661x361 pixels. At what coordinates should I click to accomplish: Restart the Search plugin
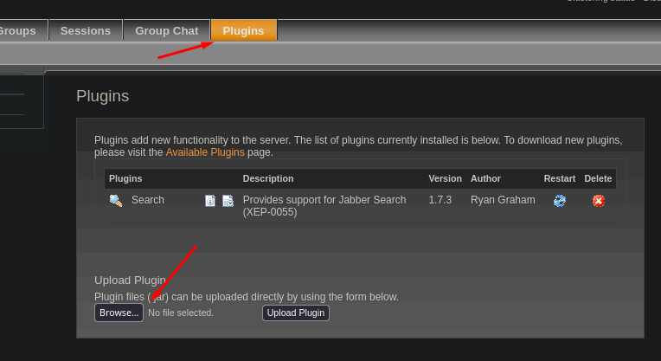pyautogui.click(x=560, y=201)
